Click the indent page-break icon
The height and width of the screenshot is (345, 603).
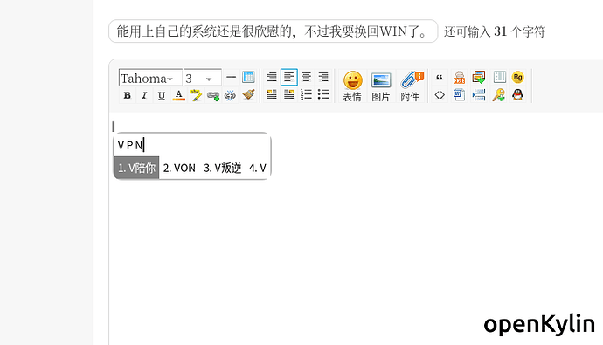click(x=479, y=94)
